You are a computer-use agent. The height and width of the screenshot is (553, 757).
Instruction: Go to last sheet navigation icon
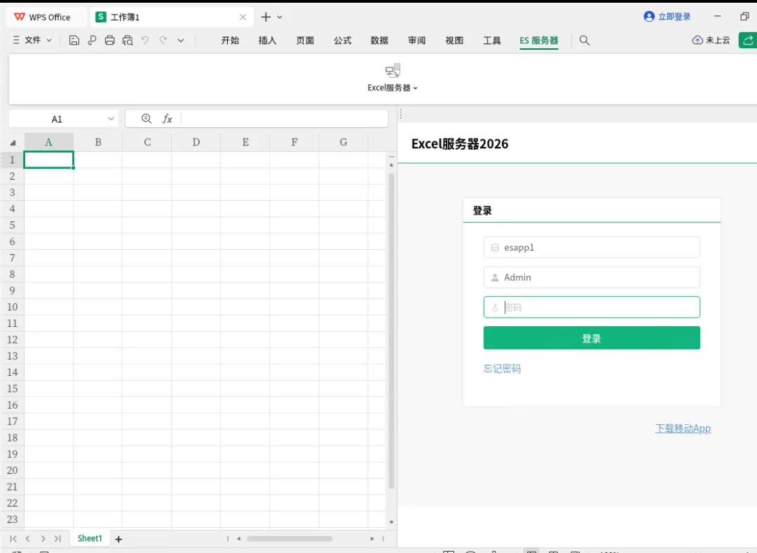[57, 538]
